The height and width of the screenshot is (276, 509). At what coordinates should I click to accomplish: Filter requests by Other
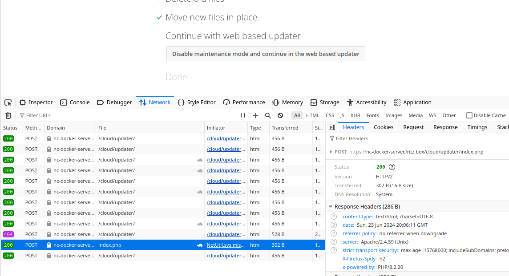tap(449, 115)
